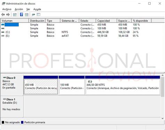Screen dimensions: 165x130
Task: Click the Disco 0 Básico label panel
Action: [12, 85]
